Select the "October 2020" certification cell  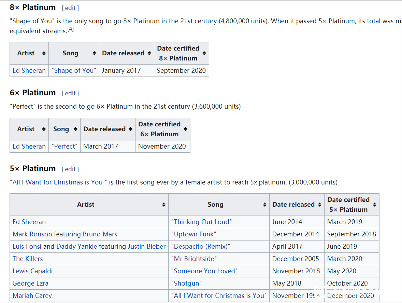tap(352, 284)
